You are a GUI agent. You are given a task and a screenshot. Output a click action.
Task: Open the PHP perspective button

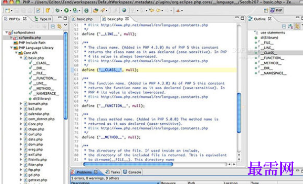[x=276, y=10]
